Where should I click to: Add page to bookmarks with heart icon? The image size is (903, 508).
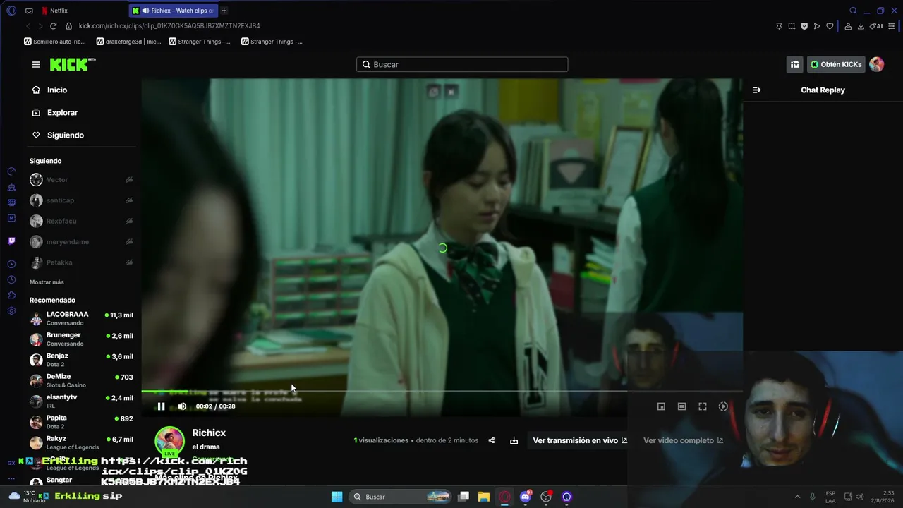[x=830, y=26]
